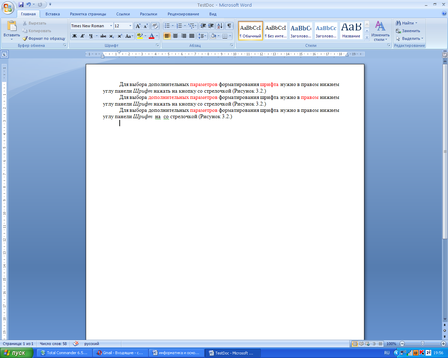Open Change Styles (Изменить стили)

(380, 31)
